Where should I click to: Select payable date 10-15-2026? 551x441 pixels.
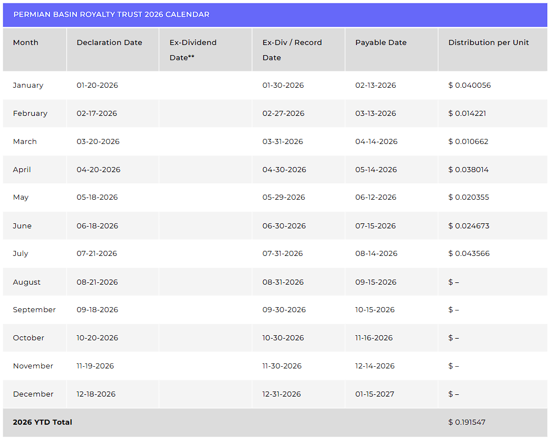[375, 310]
